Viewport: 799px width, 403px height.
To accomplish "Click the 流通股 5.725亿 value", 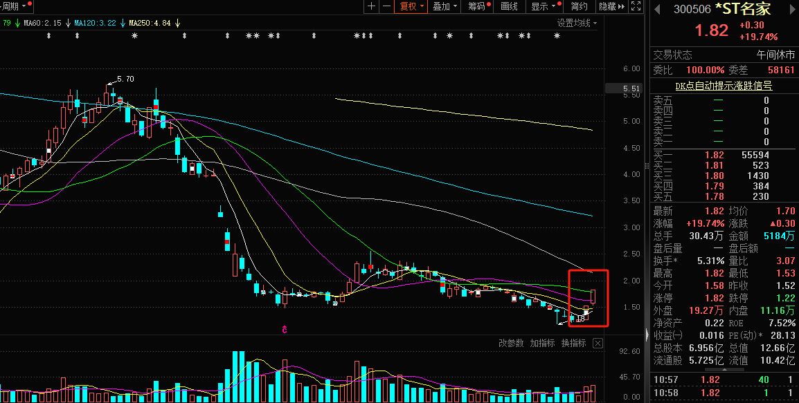I will click(x=706, y=360).
